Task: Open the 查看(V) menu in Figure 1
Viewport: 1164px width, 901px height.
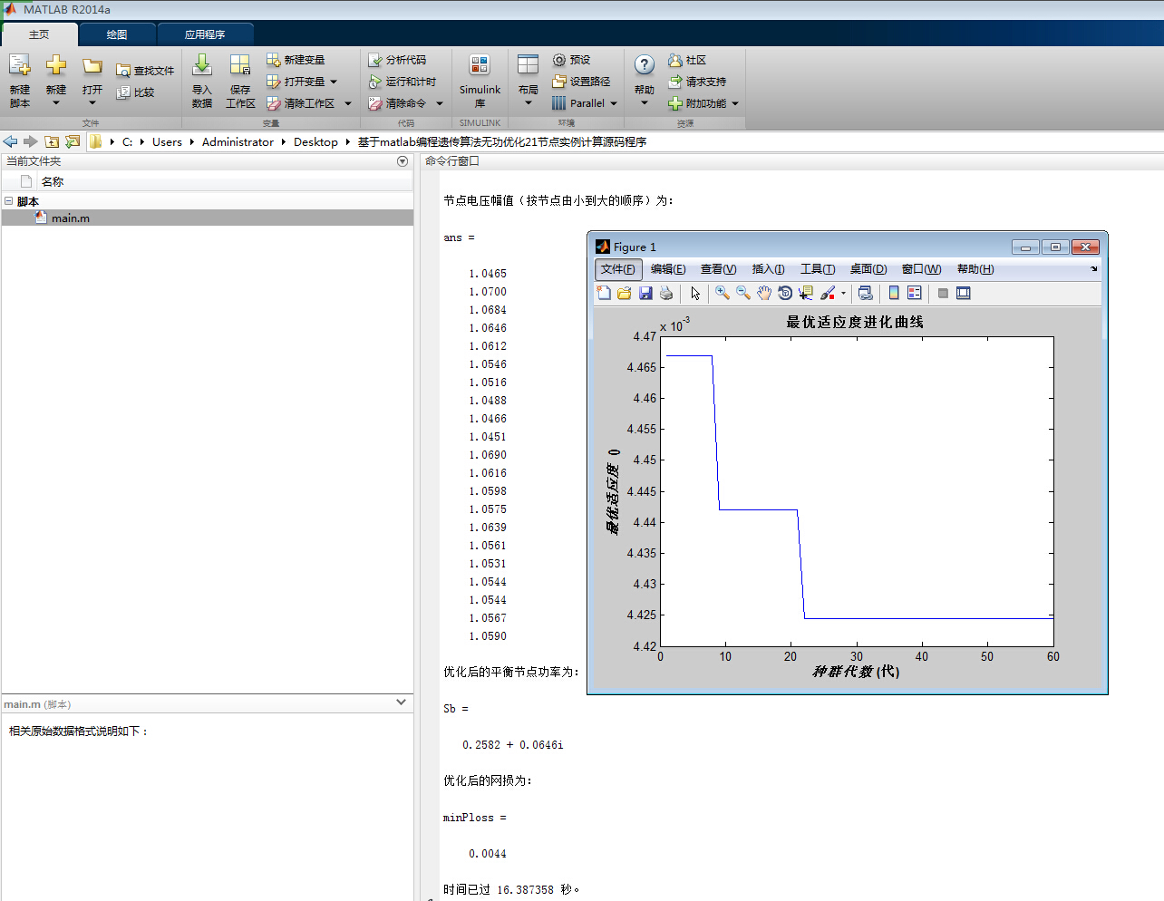Action: [718, 269]
